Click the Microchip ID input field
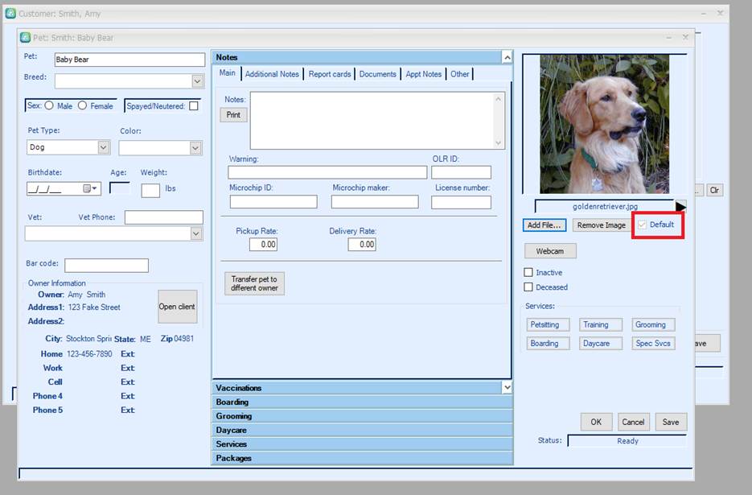The image size is (752, 495). 273,202
